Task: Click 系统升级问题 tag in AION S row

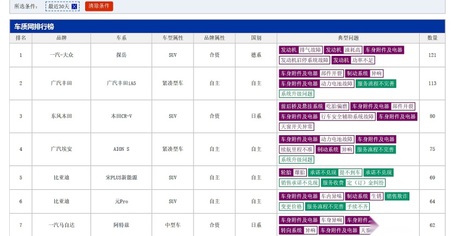Action: 297,160
